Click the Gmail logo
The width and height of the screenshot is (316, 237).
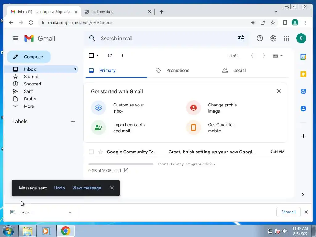[40, 38]
